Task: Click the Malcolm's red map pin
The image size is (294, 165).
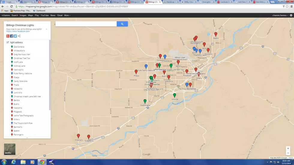Action: (x=169, y=77)
